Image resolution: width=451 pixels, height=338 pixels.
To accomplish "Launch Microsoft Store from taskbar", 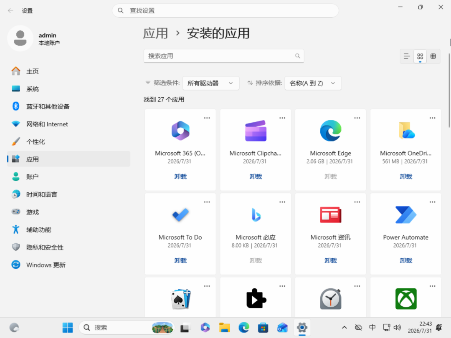I will [x=263, y=328].
